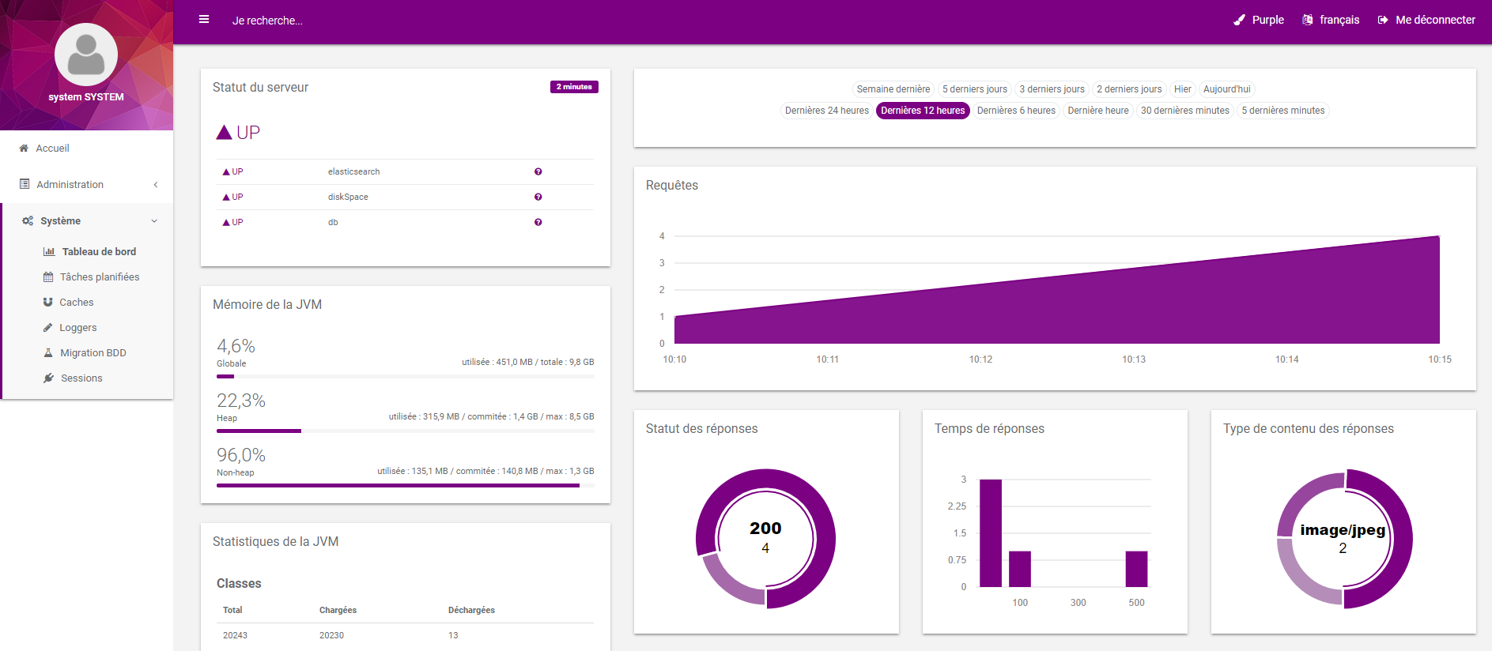This screenshot has height=651, width=1492.
Task: Click the elasticsearch help question icon
Action: (538, 171)
